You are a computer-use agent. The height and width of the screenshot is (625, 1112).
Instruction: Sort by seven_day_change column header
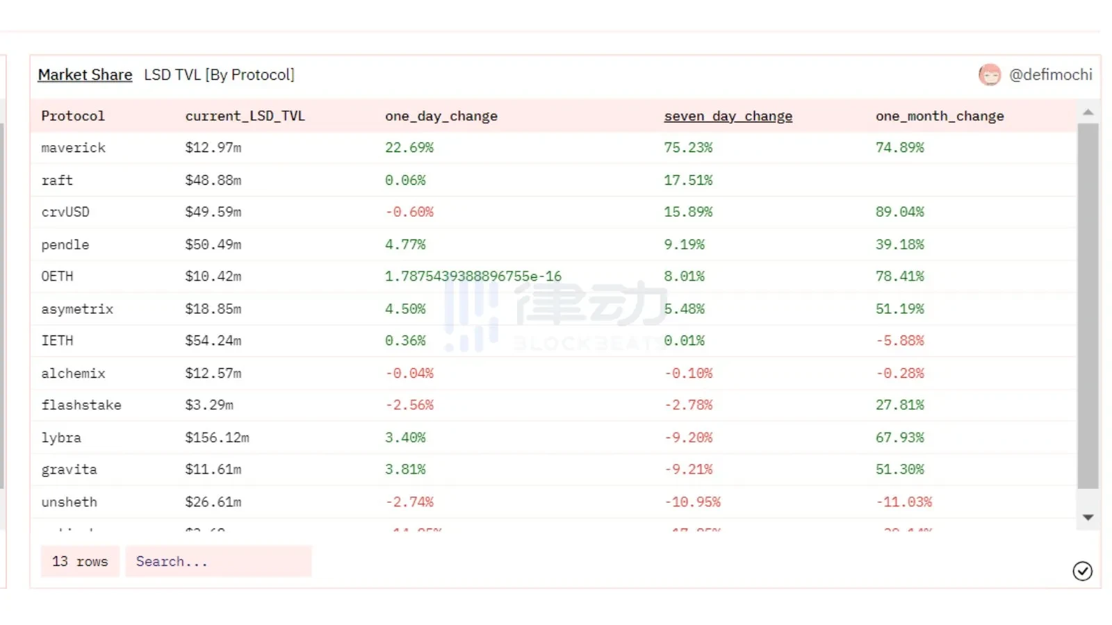pyautogui.click(x=728, y=116)
